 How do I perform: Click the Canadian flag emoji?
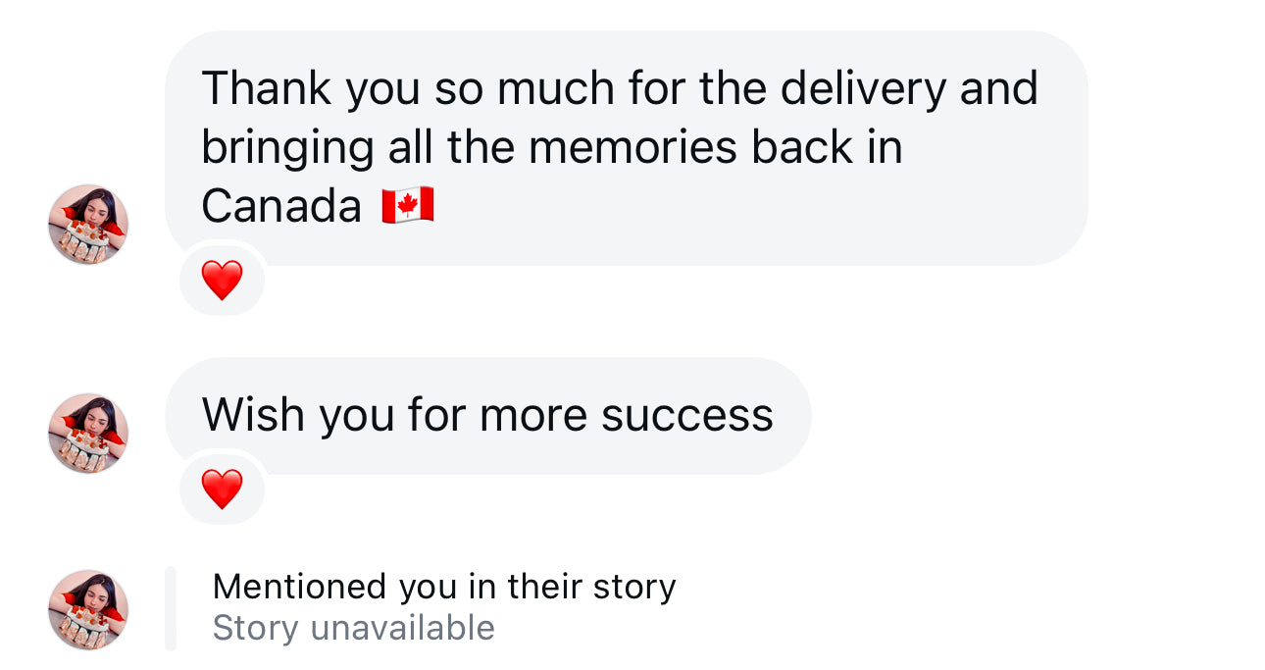pyautogui.click(x=408, y=206)
